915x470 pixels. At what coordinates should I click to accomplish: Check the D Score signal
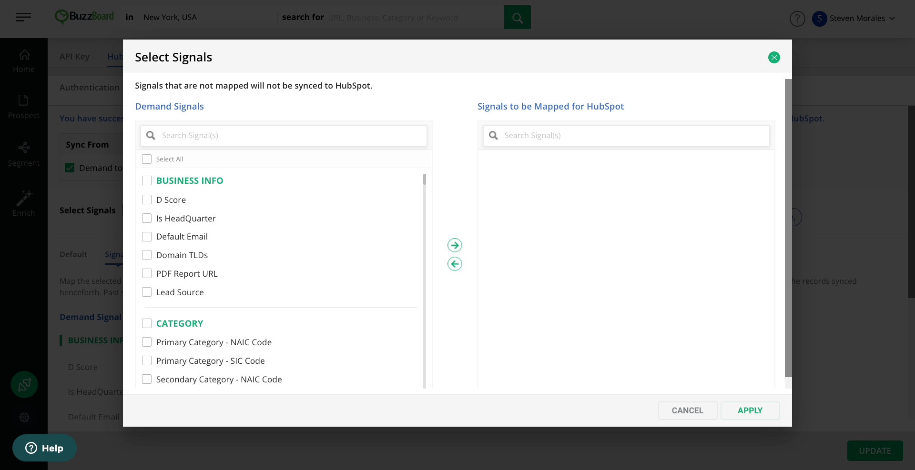[x=147, y=200]
